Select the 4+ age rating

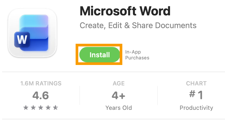pos(119,95)
